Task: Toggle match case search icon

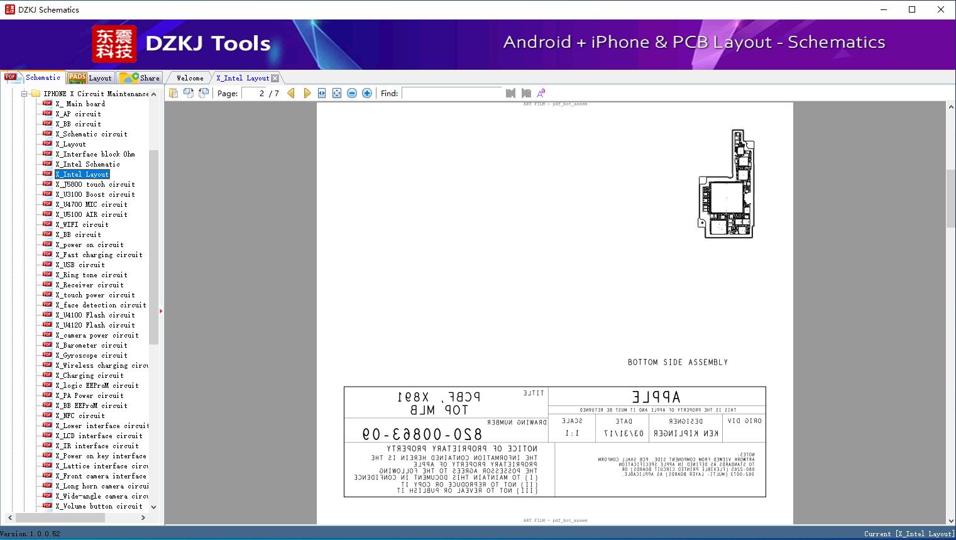Action: click(x=541, y=93)
